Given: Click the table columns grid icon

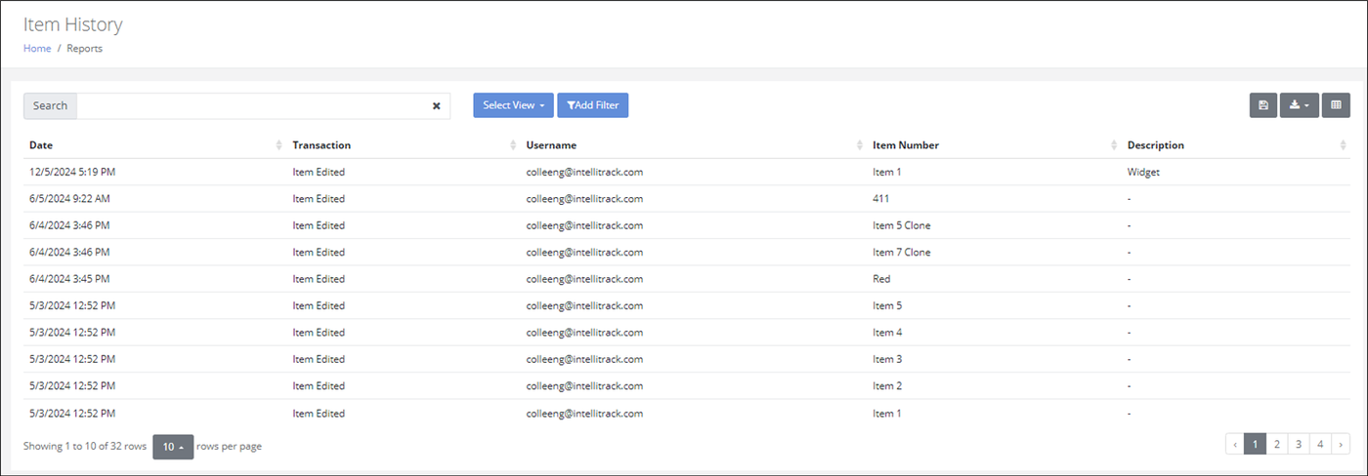Looking at the screenshot, I should (1336, 105).
